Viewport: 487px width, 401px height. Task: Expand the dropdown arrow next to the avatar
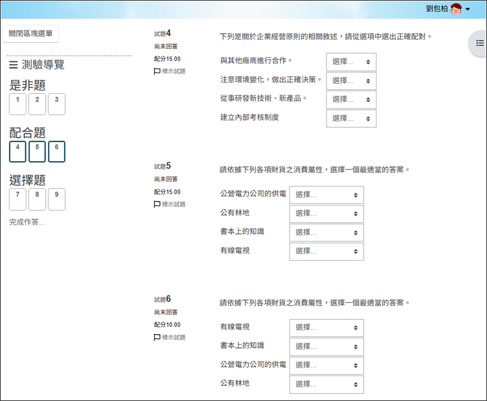click(468, 10)
